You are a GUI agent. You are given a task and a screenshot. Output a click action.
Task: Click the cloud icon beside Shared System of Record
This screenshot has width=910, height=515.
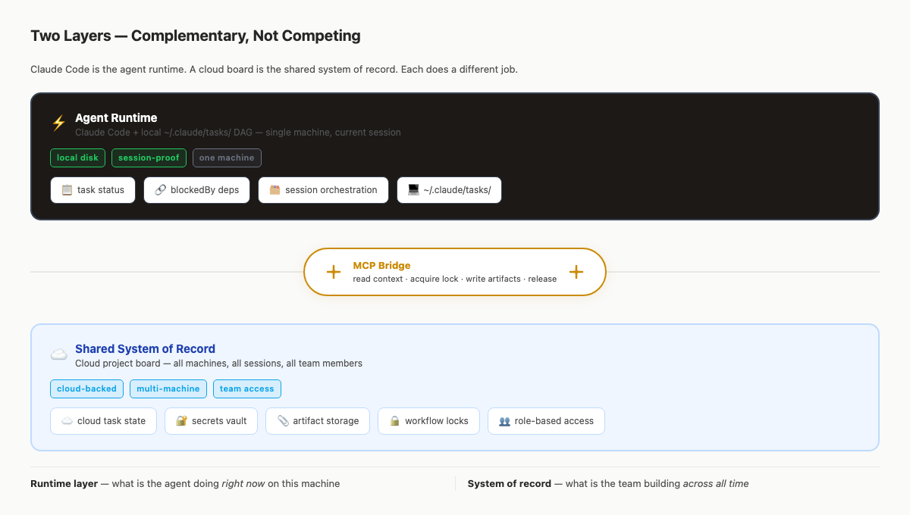[58, 354]
